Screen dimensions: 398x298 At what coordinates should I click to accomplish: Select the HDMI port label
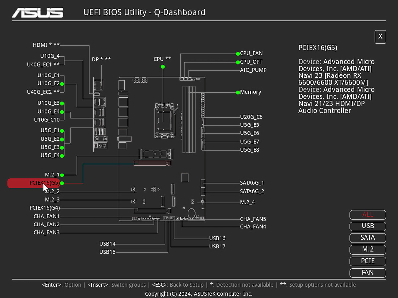(46, 45)
